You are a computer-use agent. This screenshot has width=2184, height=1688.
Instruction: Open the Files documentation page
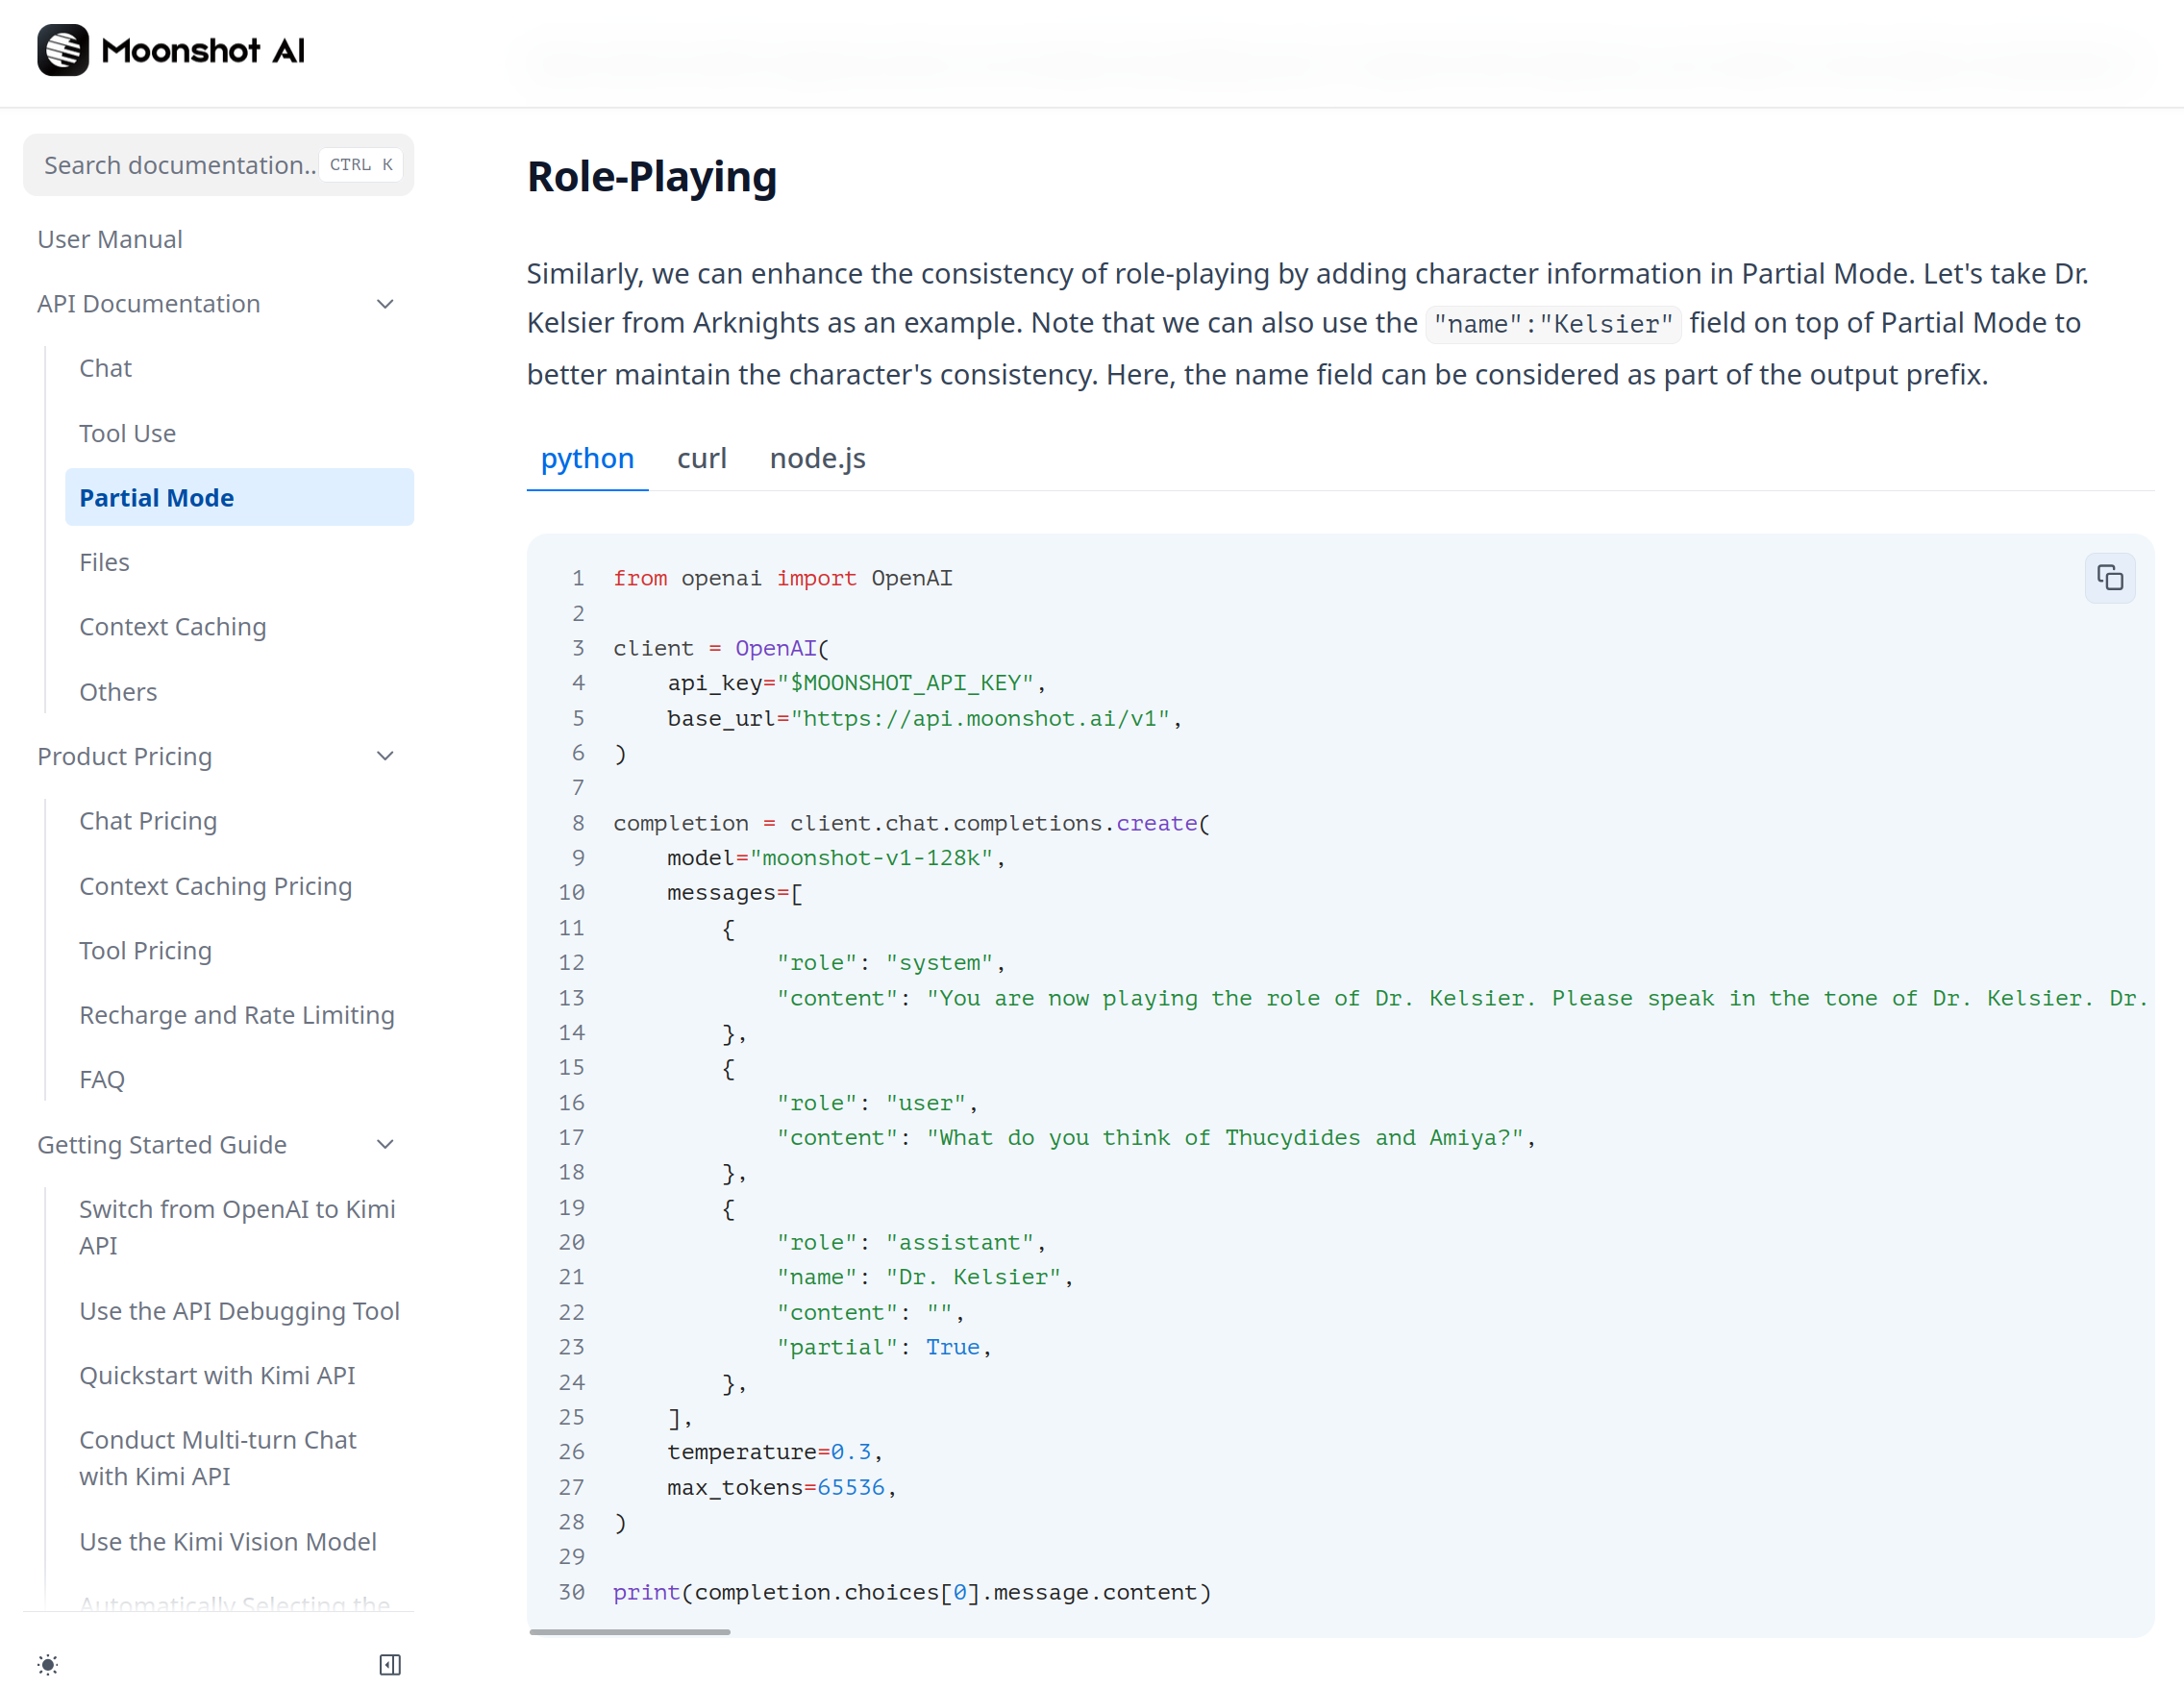tap(104, 562)
